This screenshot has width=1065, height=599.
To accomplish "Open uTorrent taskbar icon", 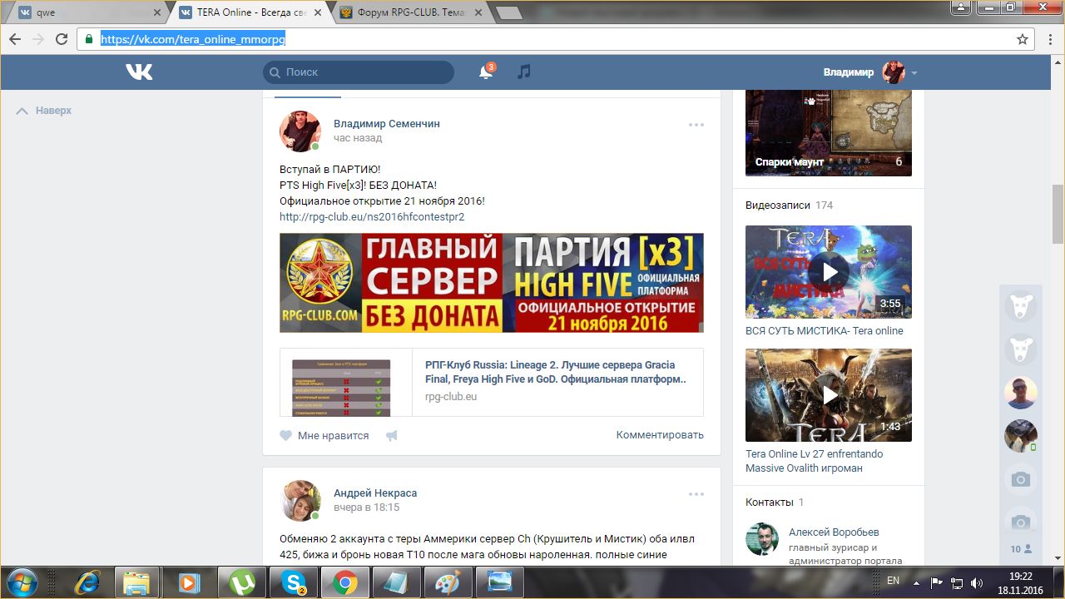I will tap(242, 582).
